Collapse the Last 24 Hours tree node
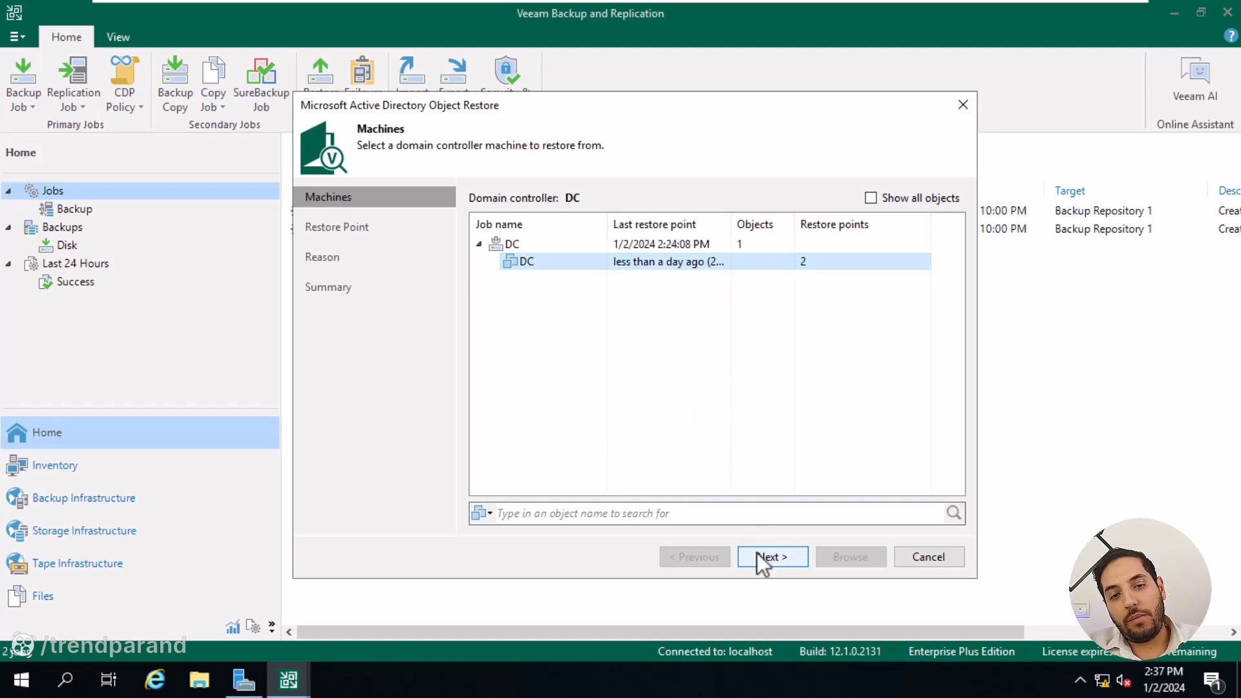This screenshot has width=1241, height=698. (8, 263)
